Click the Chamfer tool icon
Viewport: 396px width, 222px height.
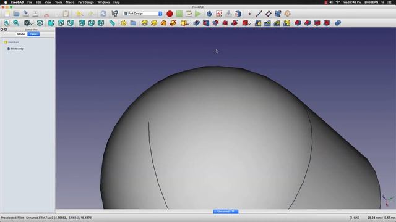(x=308, y=23)
